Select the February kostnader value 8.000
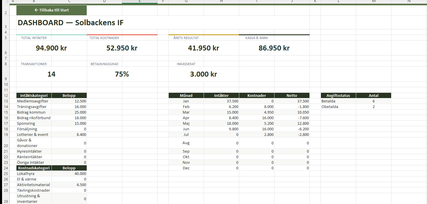This screenshot has height=204, width=427. [257, 107]
